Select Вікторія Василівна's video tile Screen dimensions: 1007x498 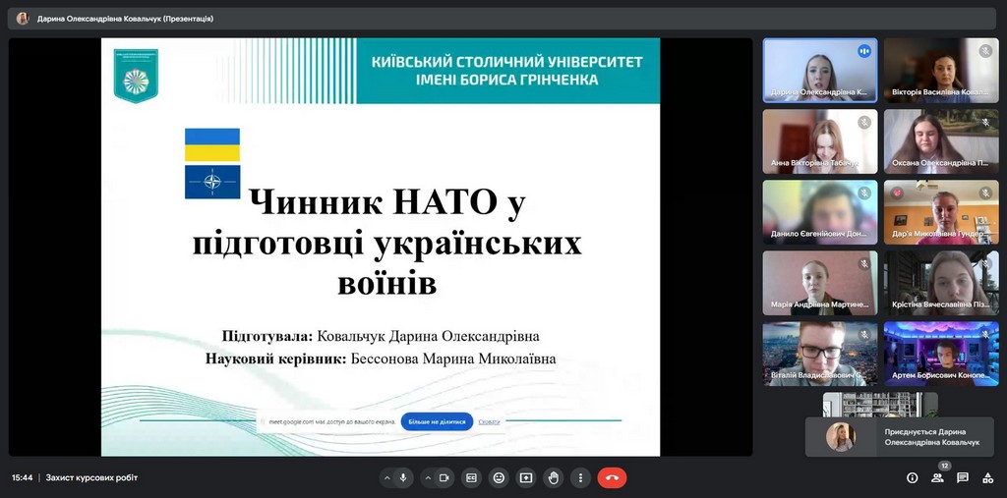click(x=940, y=70)
